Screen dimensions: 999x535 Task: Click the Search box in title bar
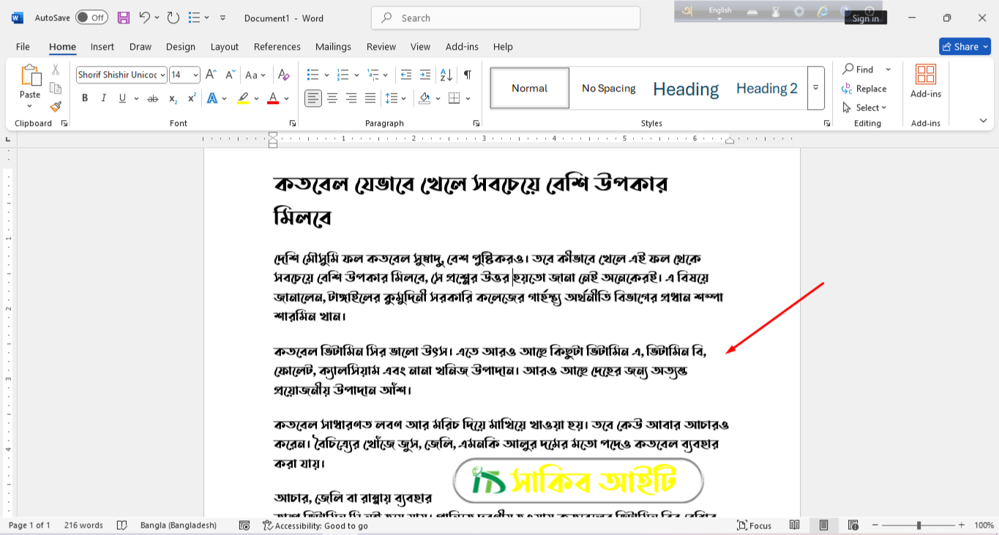505,18
